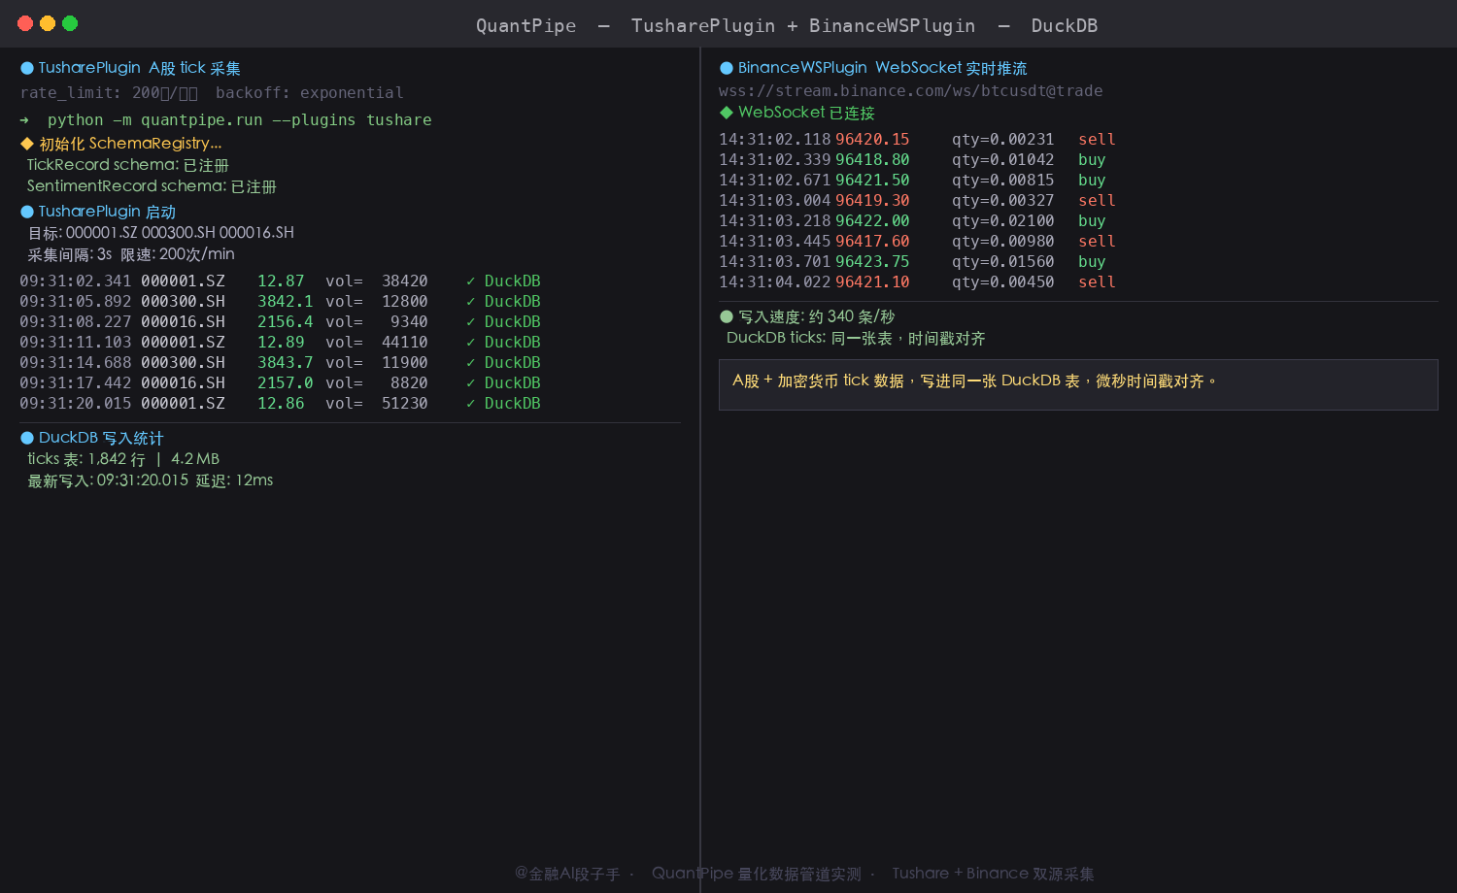Click the blue dot beside DuckDB 写入统计
Screen dimensions: 1457x893
tap(27, 439)
